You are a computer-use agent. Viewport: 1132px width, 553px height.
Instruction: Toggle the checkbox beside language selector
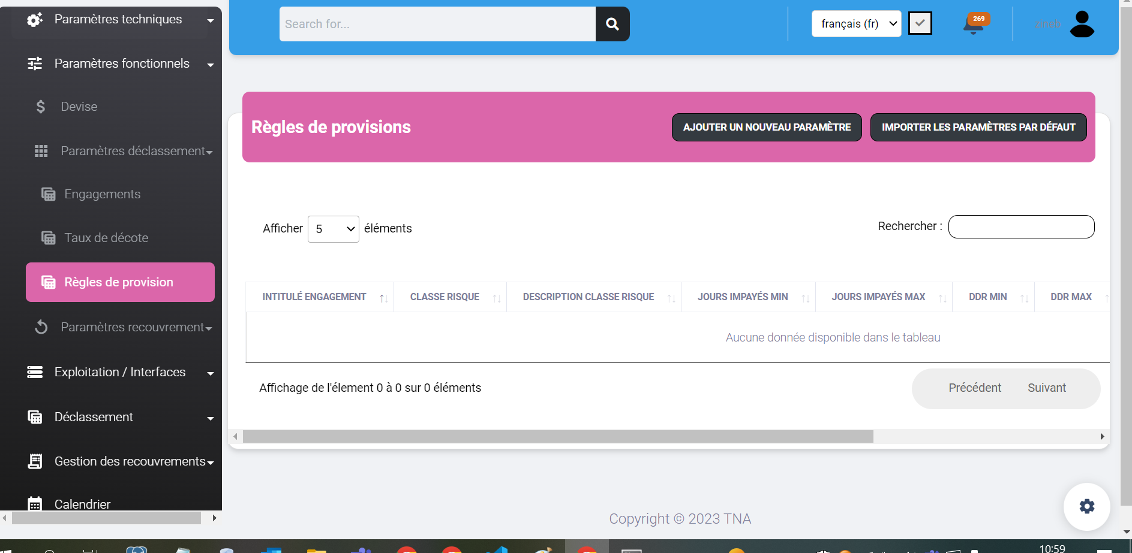tap(920, 23)
